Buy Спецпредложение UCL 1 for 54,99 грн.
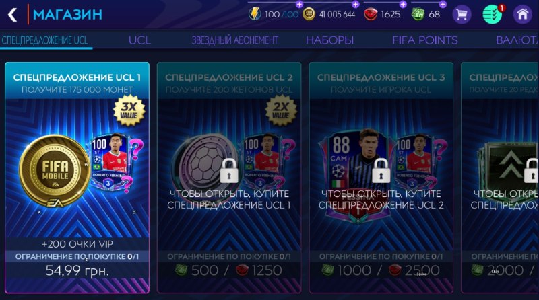Viewport: 539px width, 300px height. point(77,271)
